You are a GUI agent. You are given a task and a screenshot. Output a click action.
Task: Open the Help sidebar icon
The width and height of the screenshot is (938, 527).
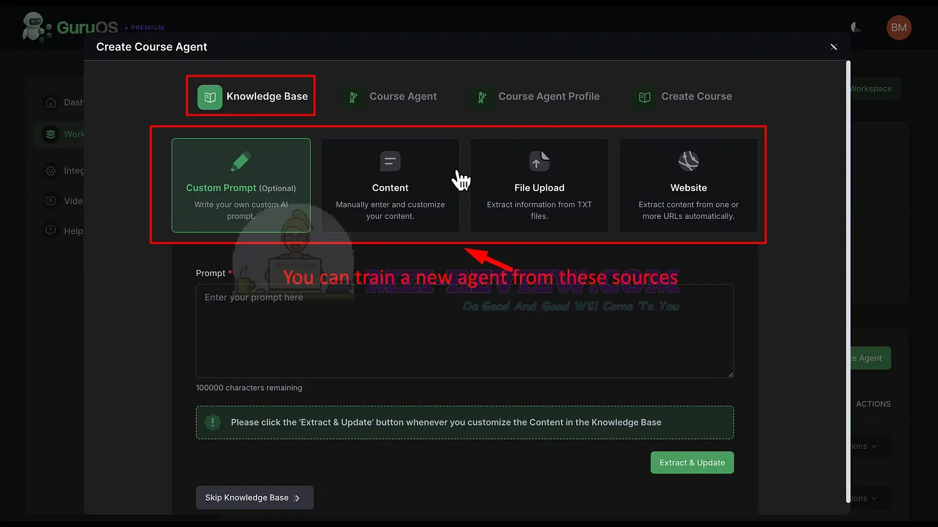point(51,231)
